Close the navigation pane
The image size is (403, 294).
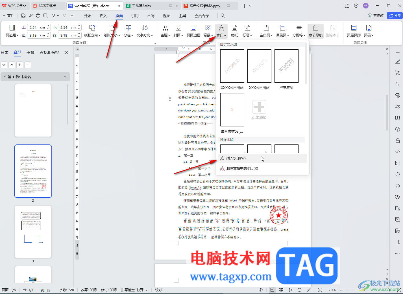click(x=67, y=52)
